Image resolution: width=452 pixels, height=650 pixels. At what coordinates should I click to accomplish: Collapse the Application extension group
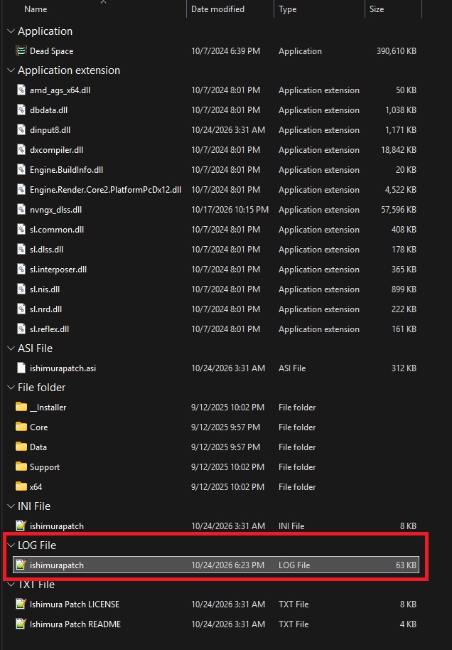(x=11, y=70)
